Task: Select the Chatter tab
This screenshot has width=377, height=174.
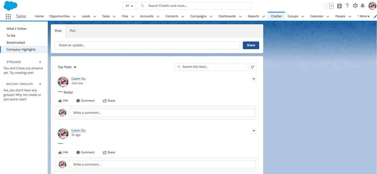Action: 276,16
